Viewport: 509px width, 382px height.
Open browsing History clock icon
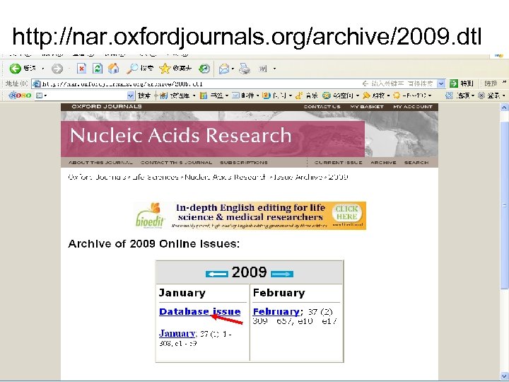[x=204, y=69]
